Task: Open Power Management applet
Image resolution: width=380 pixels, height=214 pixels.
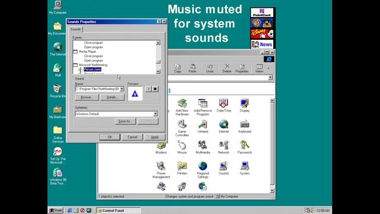Action: (161, 170)
